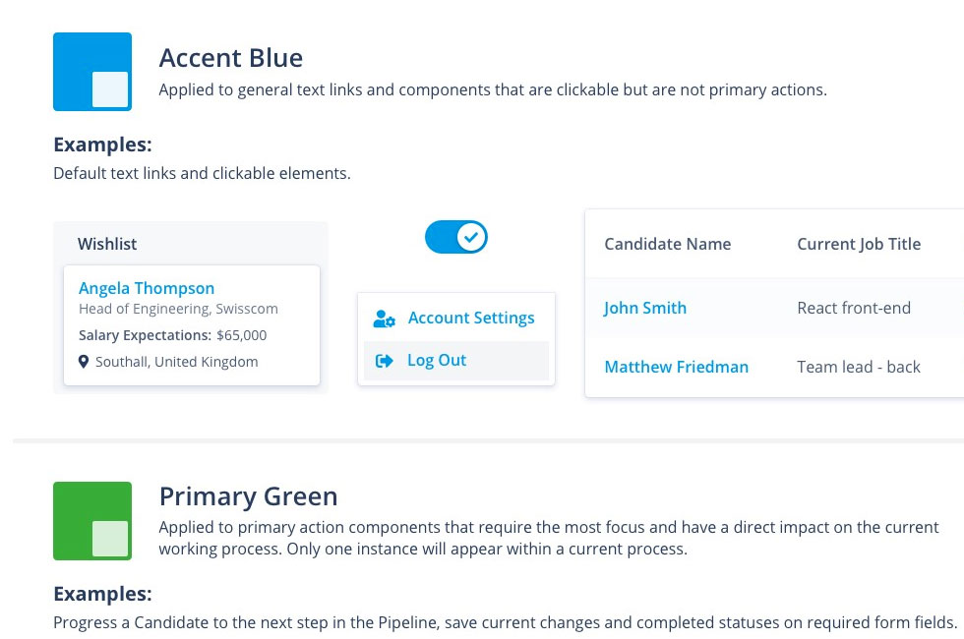The height and width of the screenshot is (639, 964).
Task: Click the light green inner swatch square
Action: point(110,539)
